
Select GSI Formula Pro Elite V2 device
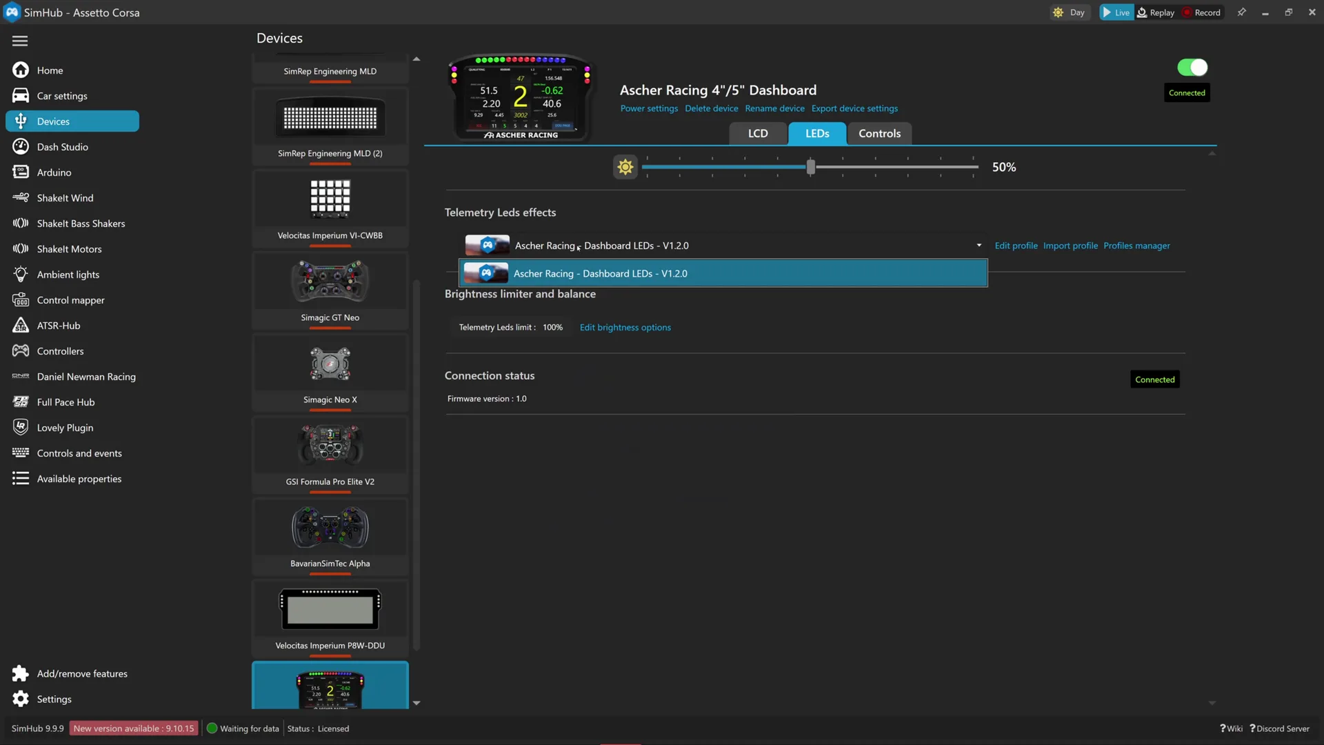[x=330, y=455]
